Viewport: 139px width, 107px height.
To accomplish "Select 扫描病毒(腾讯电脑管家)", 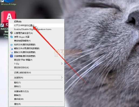I will click(36, 56).
